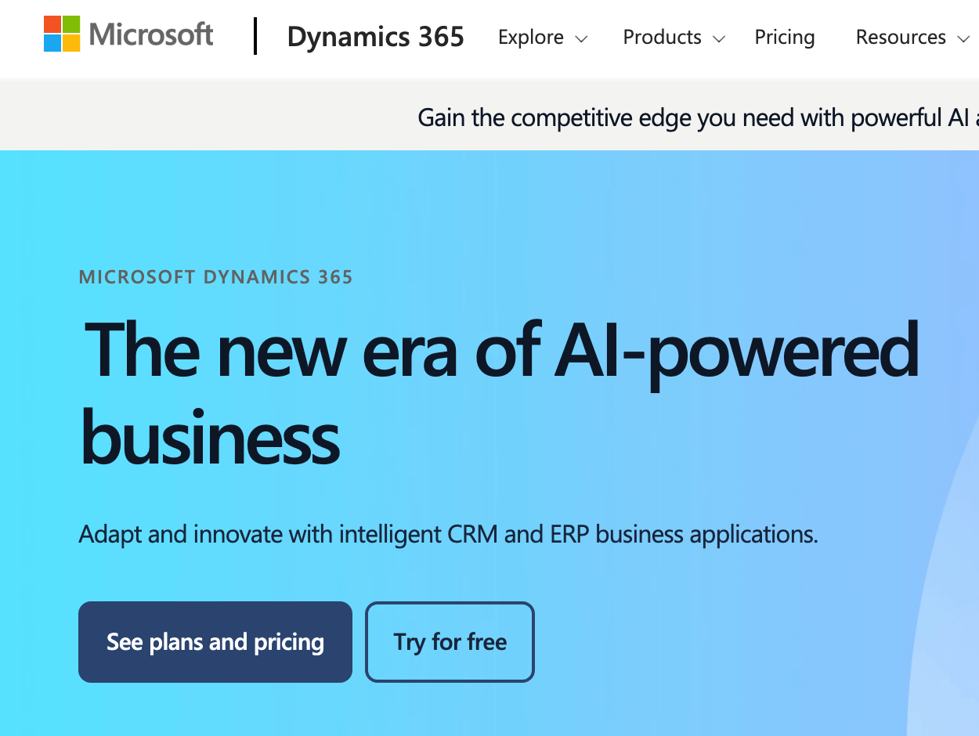Click 'The new era of AI-powered' headline line

[501, 352]
